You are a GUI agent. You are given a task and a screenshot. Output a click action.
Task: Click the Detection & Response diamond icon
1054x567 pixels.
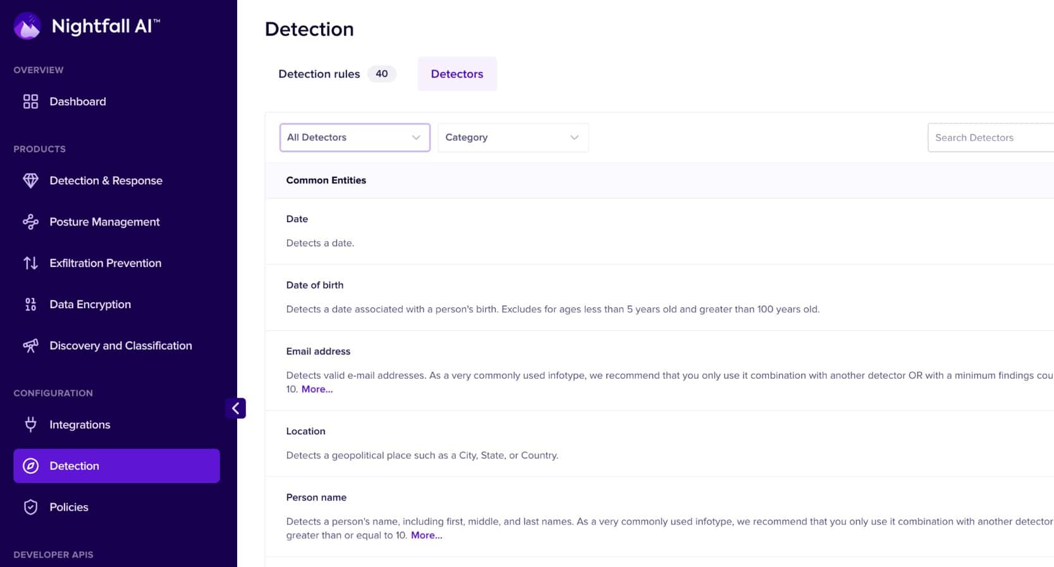tap(30, 181)
